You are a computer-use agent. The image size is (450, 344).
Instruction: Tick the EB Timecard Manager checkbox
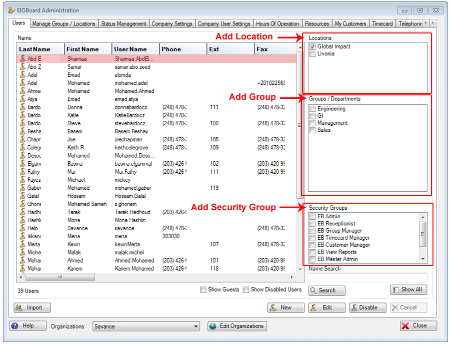tap(312, 238)
